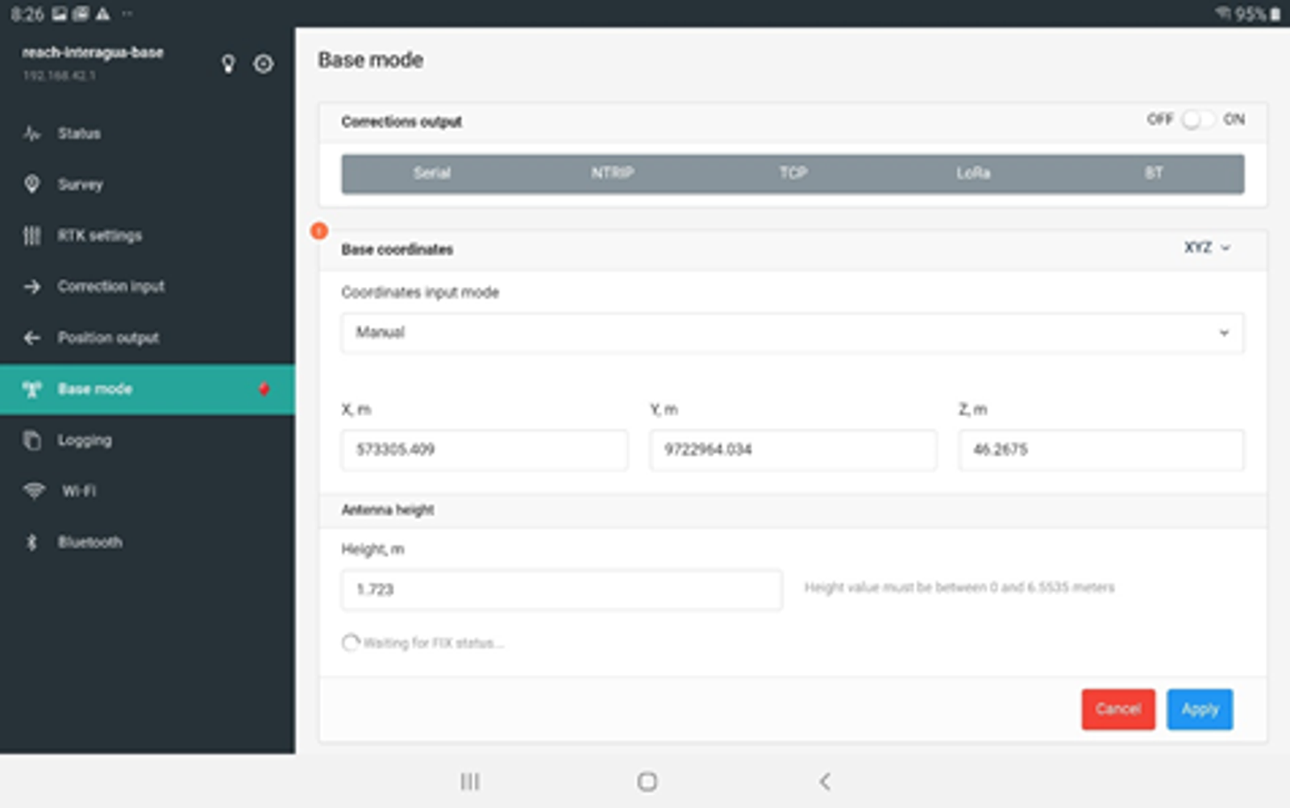This screenshot has width=1290, height=808.
Task: Open the Logging section
Action: [x=148, y=440]
